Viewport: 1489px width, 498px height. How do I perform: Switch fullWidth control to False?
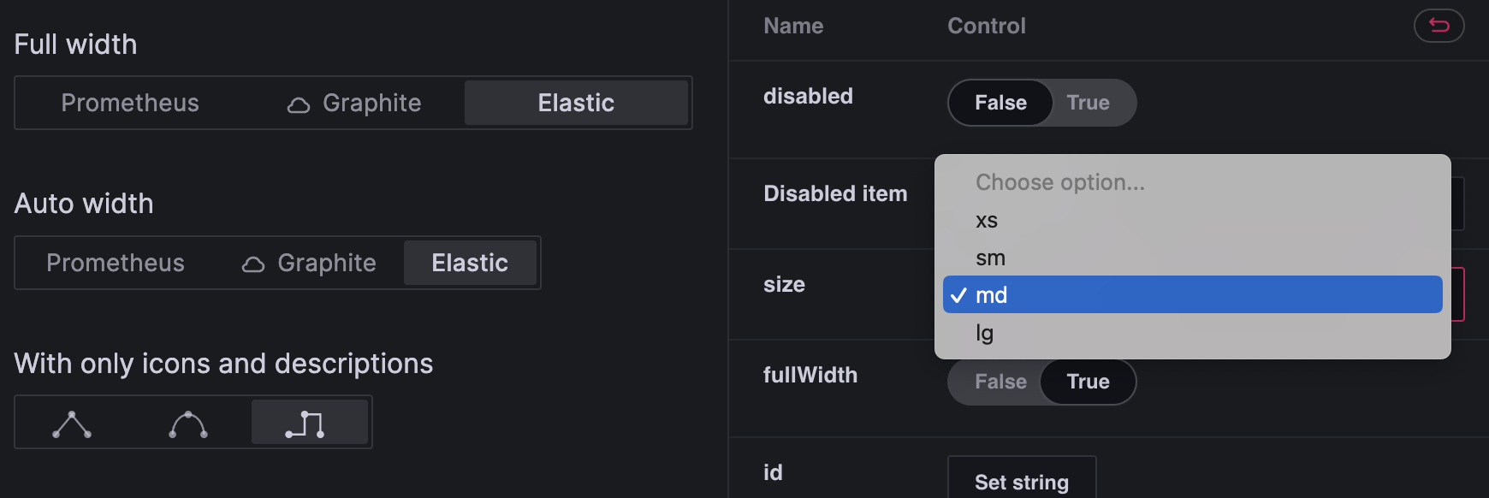pos(1000,382)
